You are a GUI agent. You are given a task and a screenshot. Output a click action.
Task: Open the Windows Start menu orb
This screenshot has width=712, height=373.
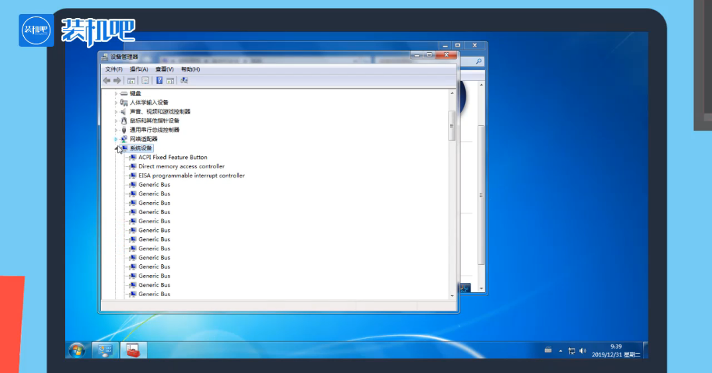[x=77, y=350]
